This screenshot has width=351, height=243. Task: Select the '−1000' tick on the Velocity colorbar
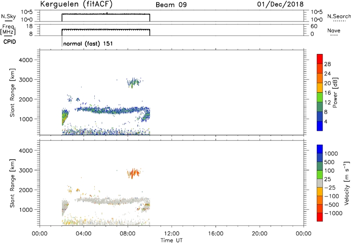pos(333,213)
